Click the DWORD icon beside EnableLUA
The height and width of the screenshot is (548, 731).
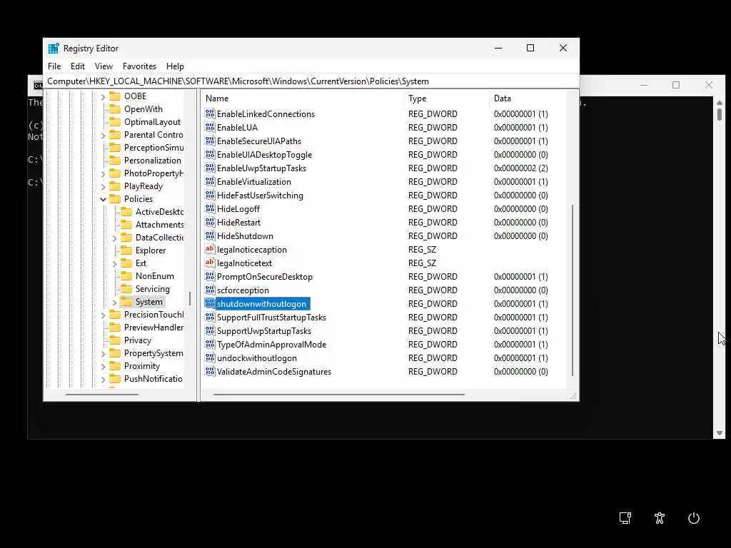[210, 127]
